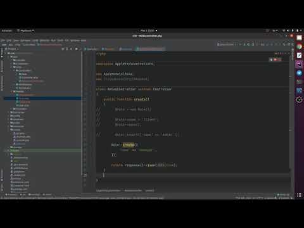
Task: Launch Google Chrome from the dock
Action: coord(299,47)
